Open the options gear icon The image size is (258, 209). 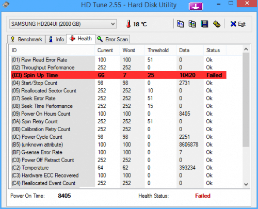[x=217, y=24]
